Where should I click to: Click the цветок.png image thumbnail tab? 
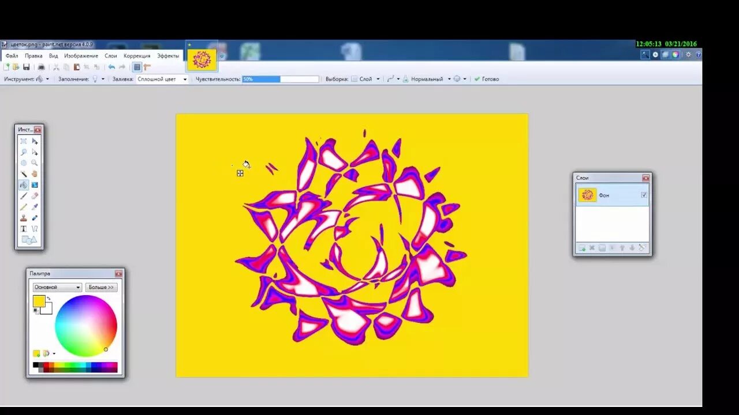pos(201,59)
